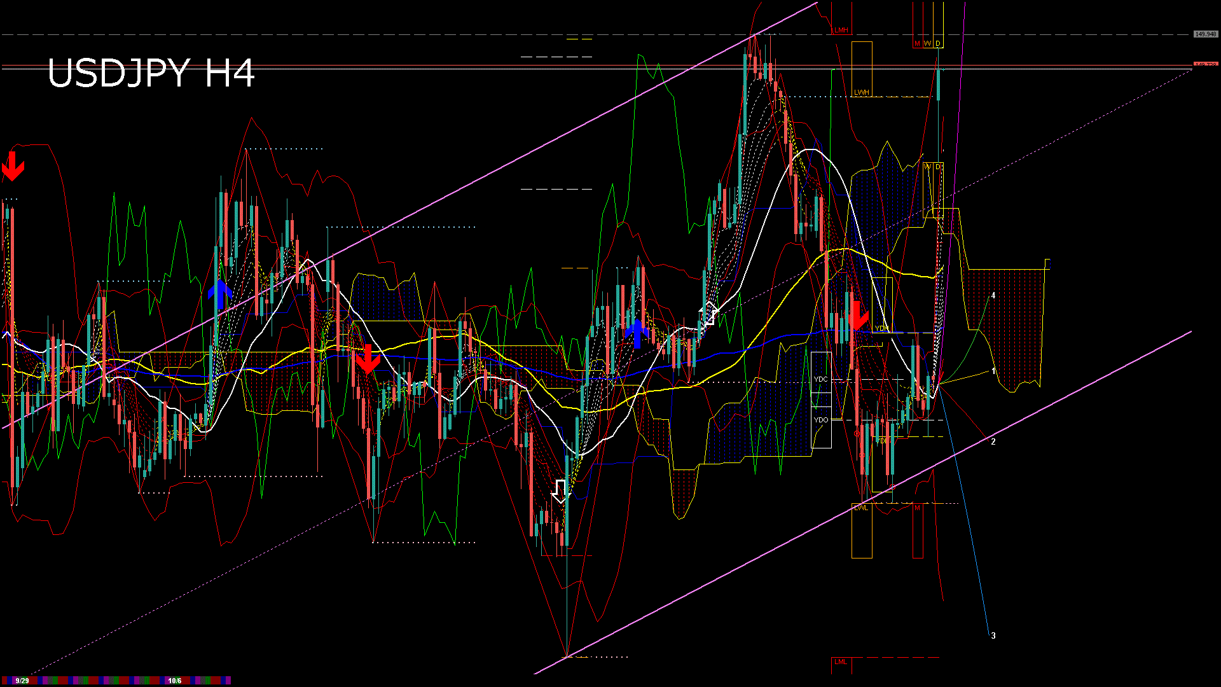Click projection line endpoint labeled 3

(x=993, y=635)
